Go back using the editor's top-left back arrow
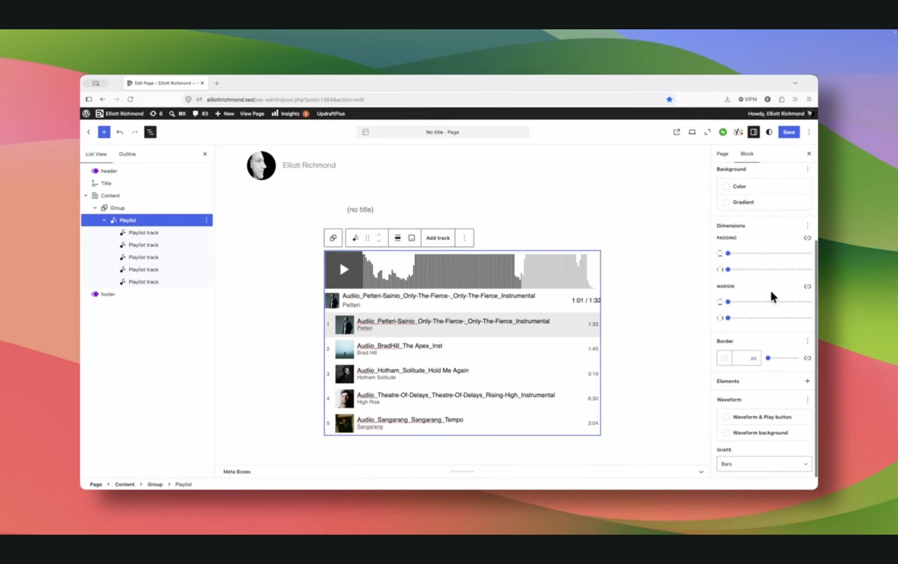This screenshot has height=564, width=898. pos(89,132)
